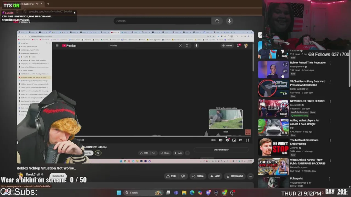Click the Ask button beside Download
This screenshot has width=351, height=197.
tap(215, 176)
